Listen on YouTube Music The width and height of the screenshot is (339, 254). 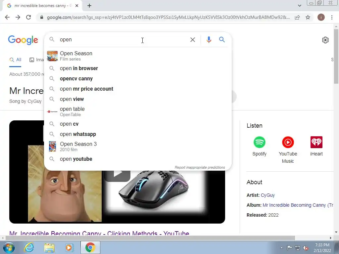point(288,150)
